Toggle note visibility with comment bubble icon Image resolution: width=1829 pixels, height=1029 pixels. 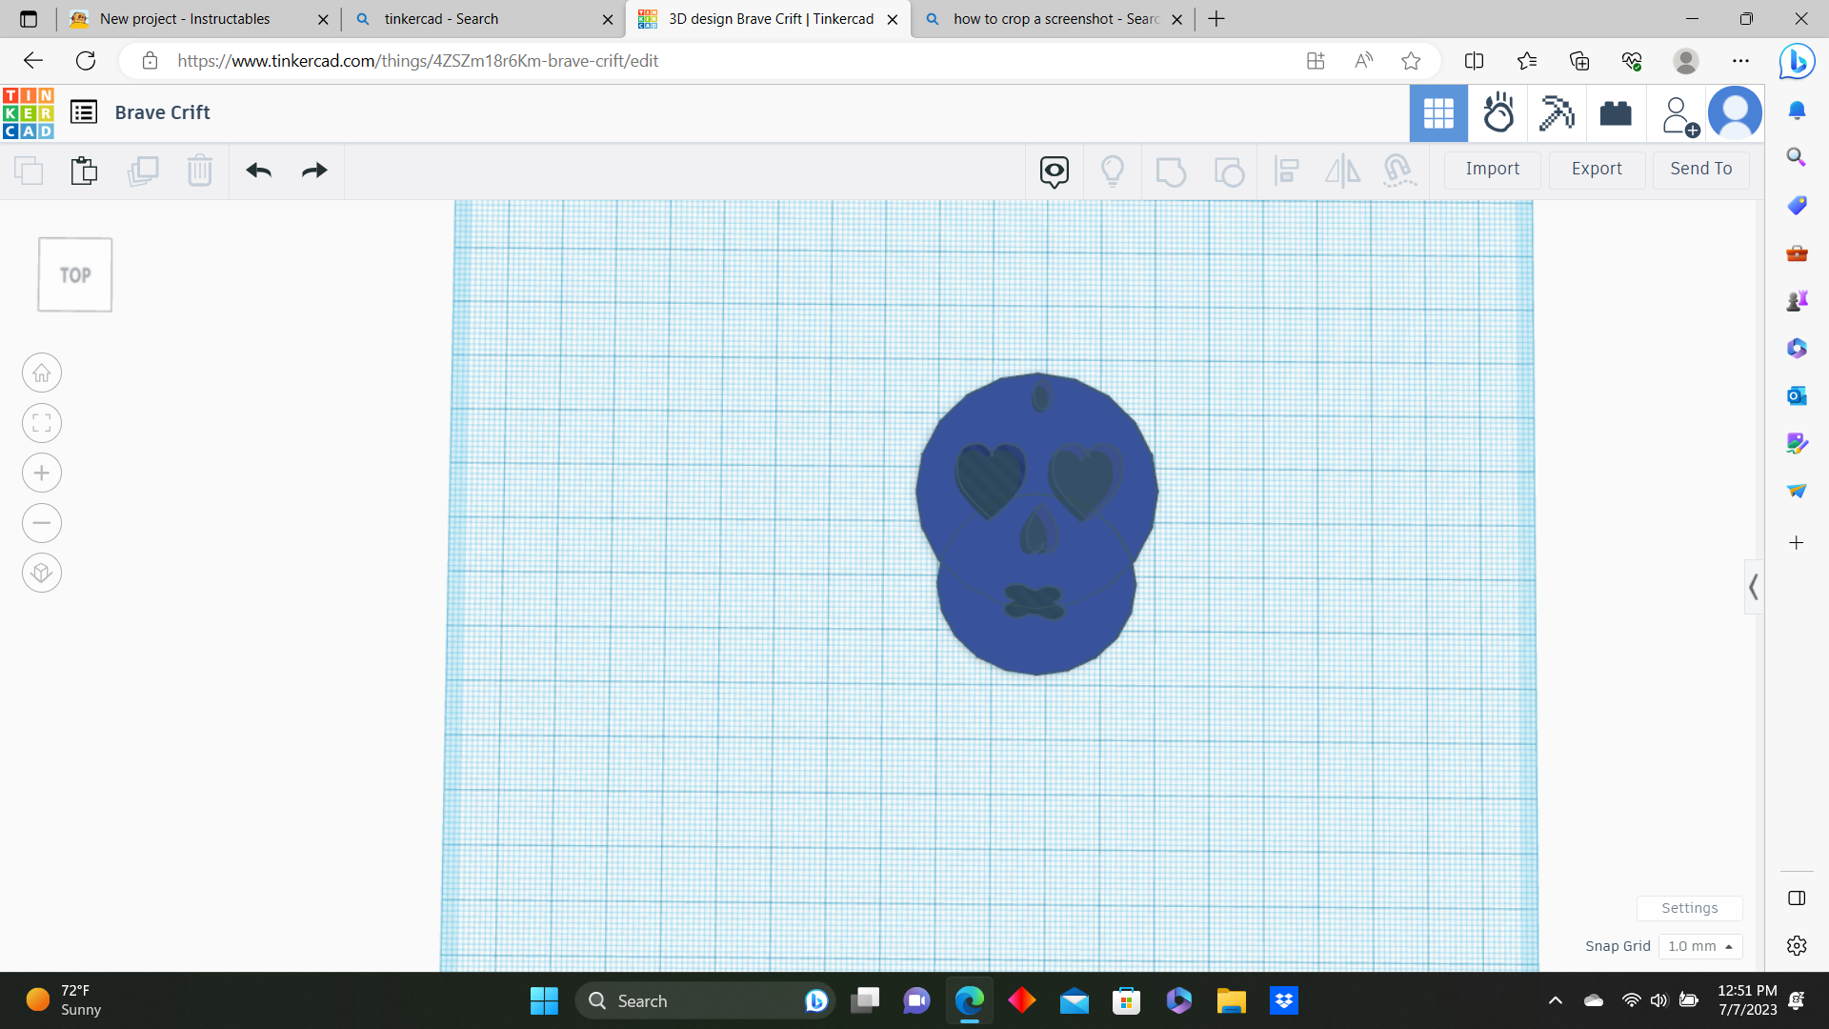click(x=1054, y=171)
